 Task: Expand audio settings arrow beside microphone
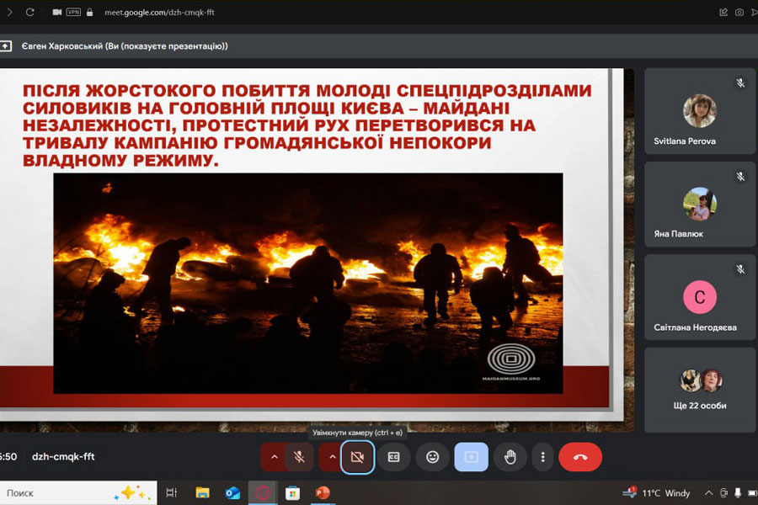(273, 457)
